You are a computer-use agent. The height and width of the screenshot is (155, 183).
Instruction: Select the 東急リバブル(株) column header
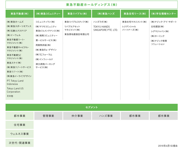(77, 14)
